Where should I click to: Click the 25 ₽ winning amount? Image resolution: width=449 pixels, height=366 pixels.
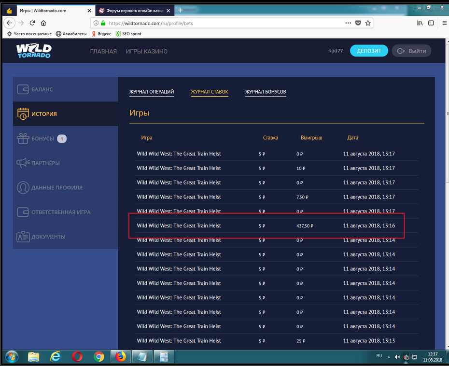[x=301, y=341]
